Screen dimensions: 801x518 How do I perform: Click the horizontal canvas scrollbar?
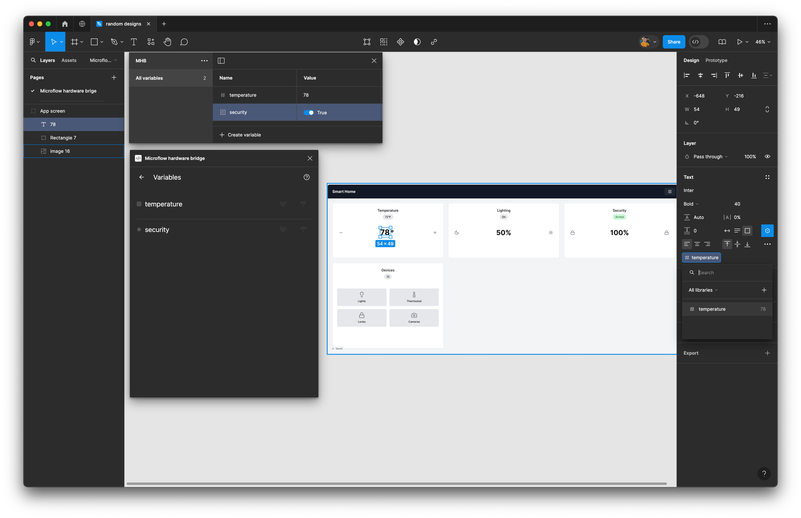pos(396,484)
